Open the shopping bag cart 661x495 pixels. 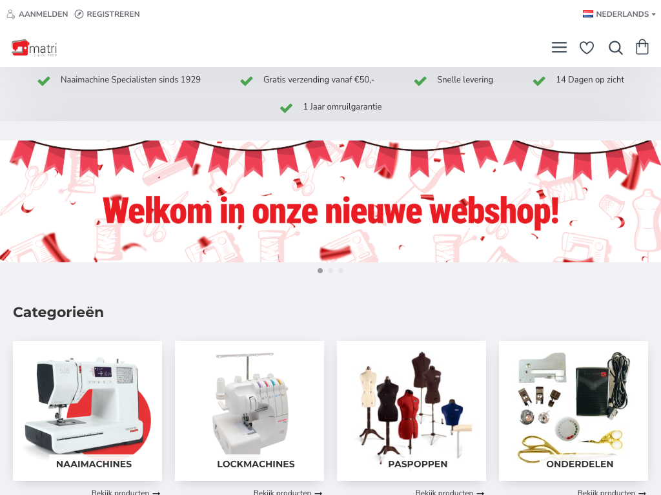pyautogui.click(x=642, y=47)
